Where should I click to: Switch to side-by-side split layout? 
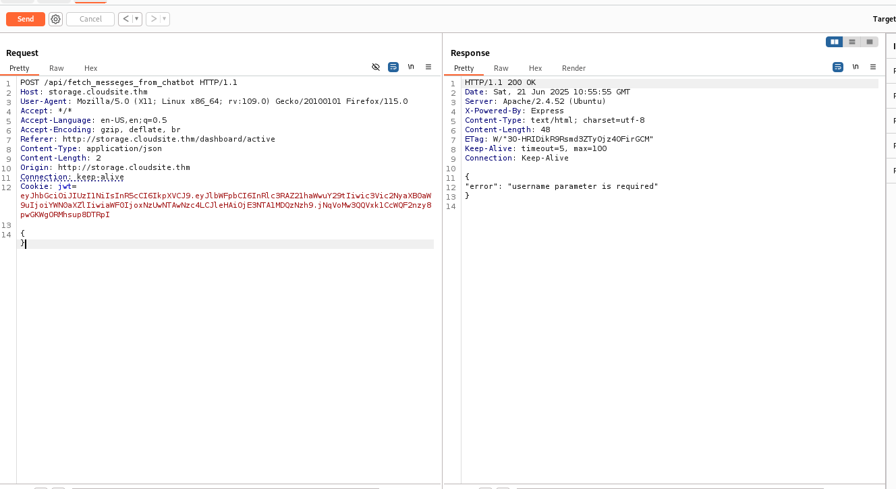(835, 42)
